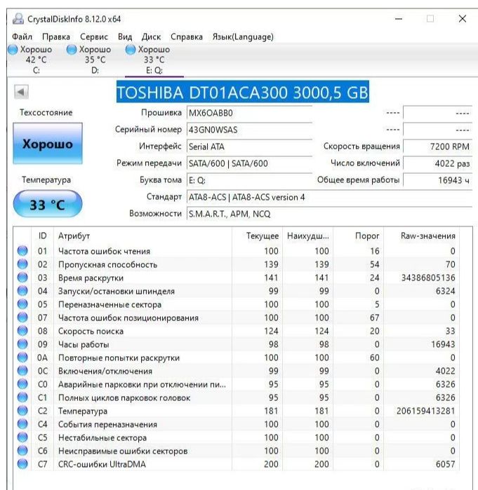This screenshot has height=490, width=478.
Task: Click status icon for attribute C5
Action: pos(22,437)
